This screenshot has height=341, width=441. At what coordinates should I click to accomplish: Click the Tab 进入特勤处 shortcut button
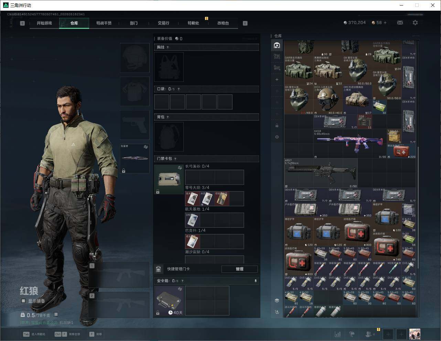click(34, 334)
